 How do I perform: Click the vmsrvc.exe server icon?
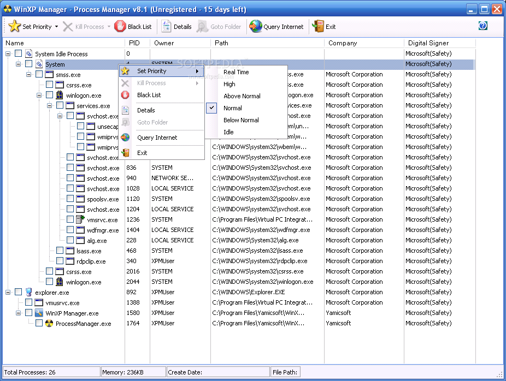[80, 219]
